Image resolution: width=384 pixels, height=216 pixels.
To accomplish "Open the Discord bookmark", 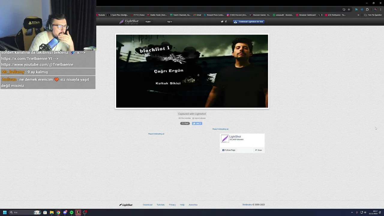I will [237, 15].
